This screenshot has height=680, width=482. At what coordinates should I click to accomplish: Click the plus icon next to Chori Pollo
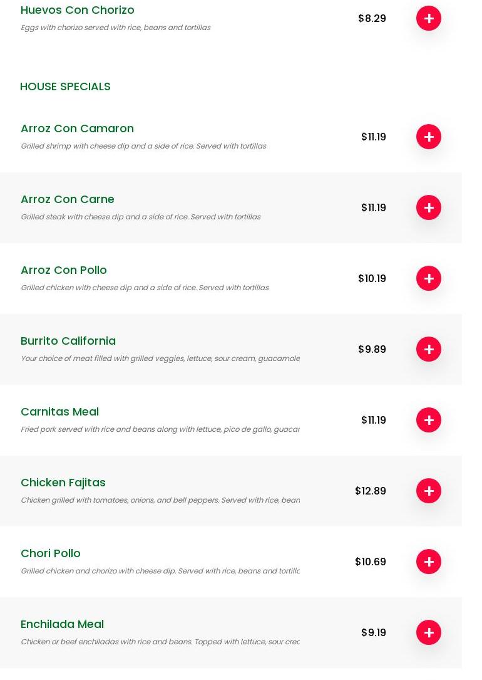(x=428, y=562)
